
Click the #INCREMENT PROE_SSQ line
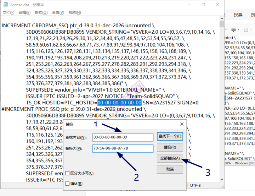74,109
